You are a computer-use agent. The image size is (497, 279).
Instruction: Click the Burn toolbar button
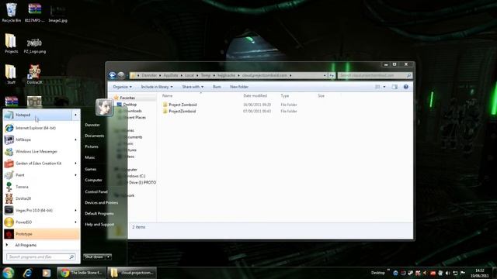click(217, 87)
